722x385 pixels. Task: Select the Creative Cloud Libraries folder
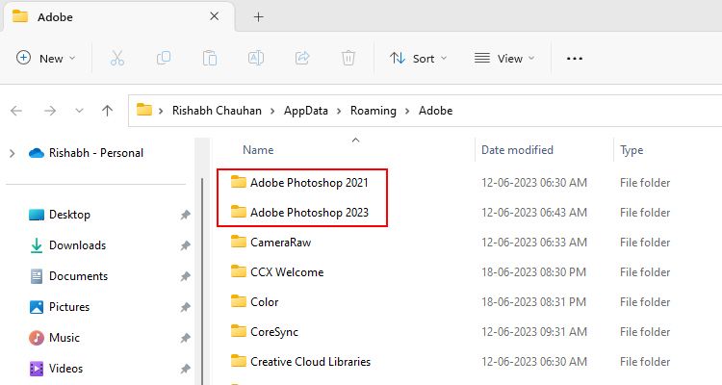pos(310,362)
